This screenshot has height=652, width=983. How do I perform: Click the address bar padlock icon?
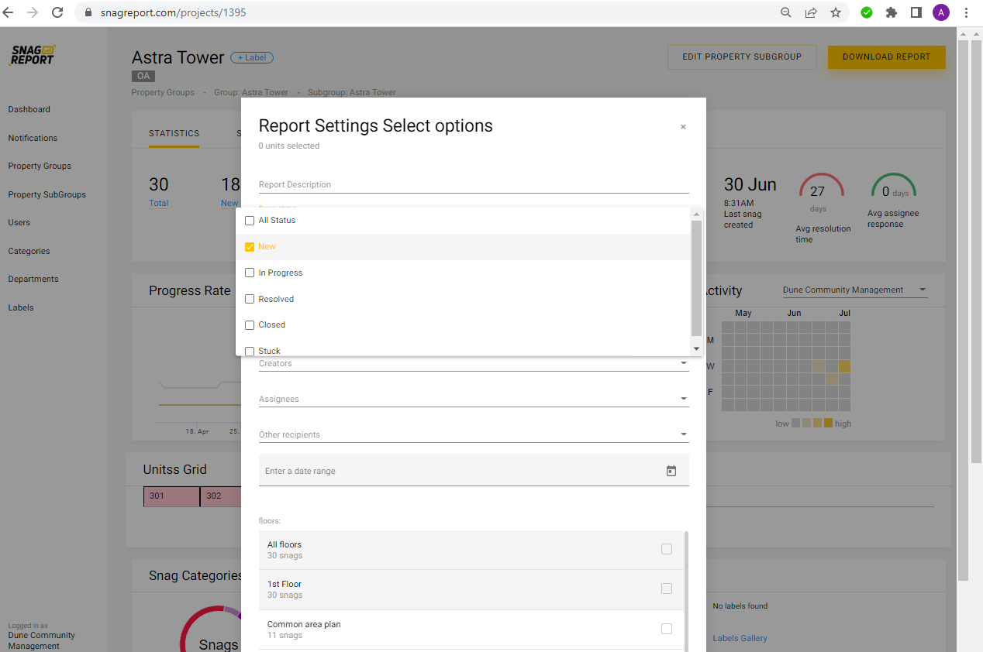[x=87, y=13]
